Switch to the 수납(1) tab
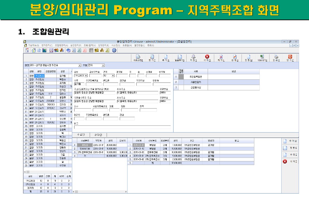Screen dimensions: 309x214 (x=81, y=135)
